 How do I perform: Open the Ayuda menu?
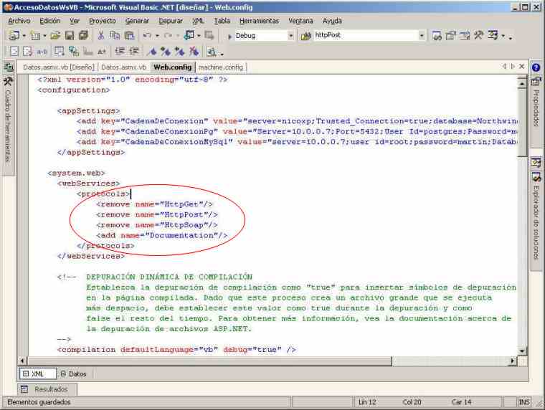click(x=332, y=21)
